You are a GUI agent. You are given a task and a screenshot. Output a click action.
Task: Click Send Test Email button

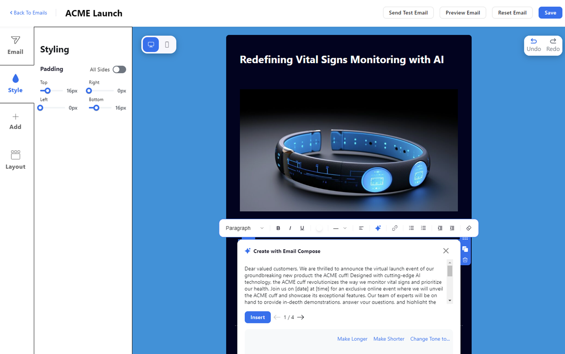408,13
